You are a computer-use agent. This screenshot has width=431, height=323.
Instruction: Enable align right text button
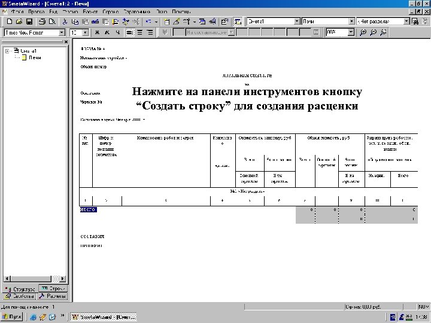pos(150,32)
